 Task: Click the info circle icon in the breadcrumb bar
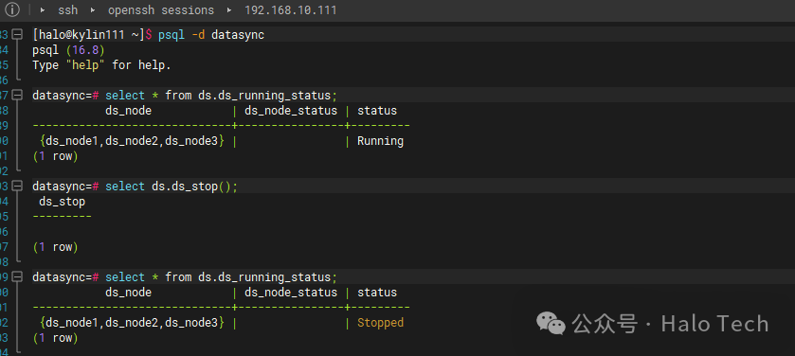pos(12,10)
